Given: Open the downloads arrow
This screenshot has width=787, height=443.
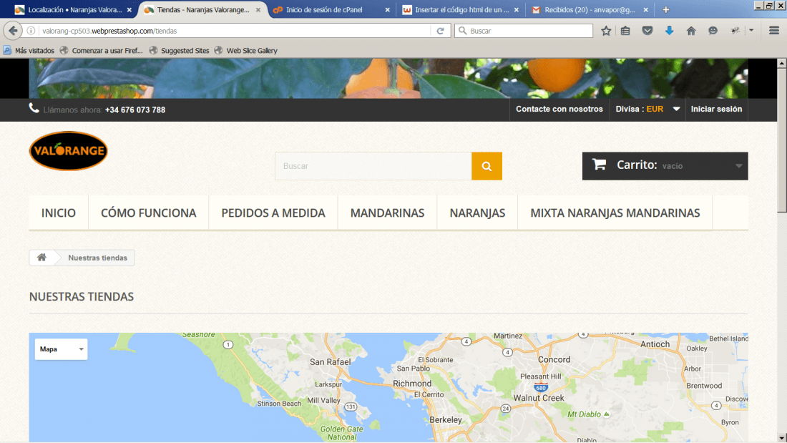Looking at the screenshot, I should click(x=669, y=31).
